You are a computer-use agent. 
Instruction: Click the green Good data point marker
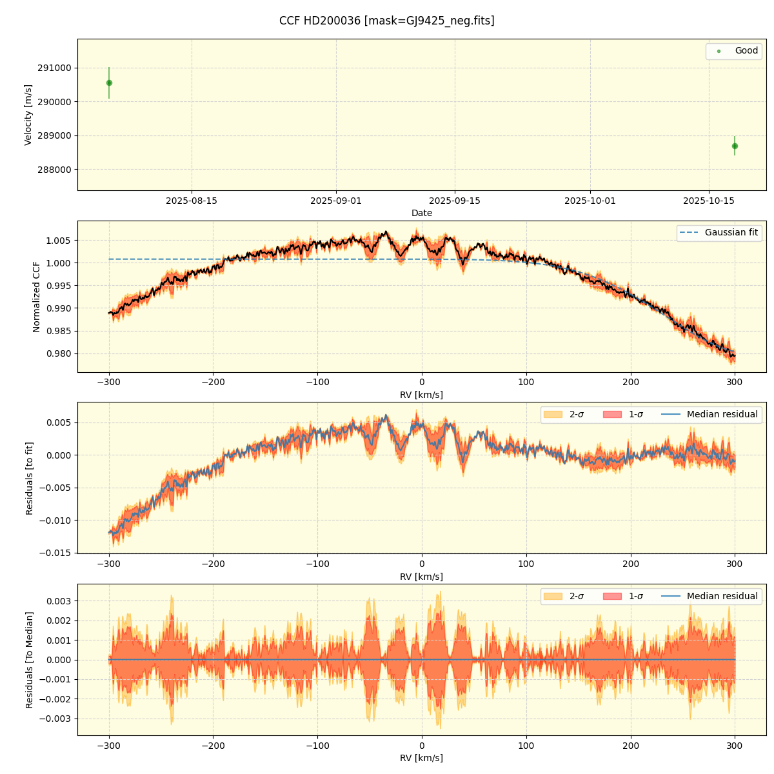pos(108,82)
